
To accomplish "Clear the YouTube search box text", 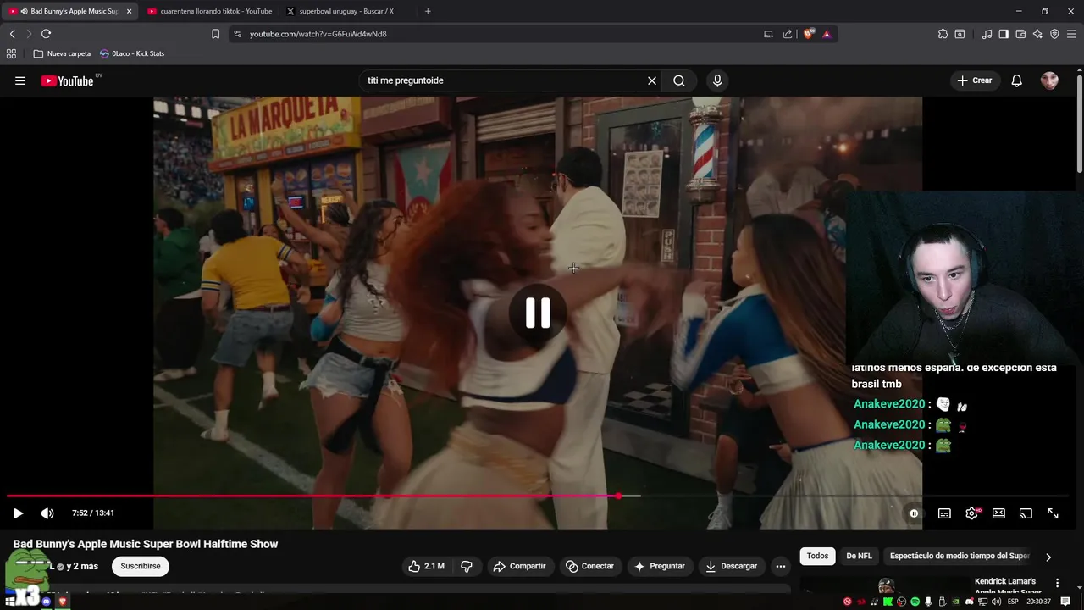I will [x=652, y=80].
